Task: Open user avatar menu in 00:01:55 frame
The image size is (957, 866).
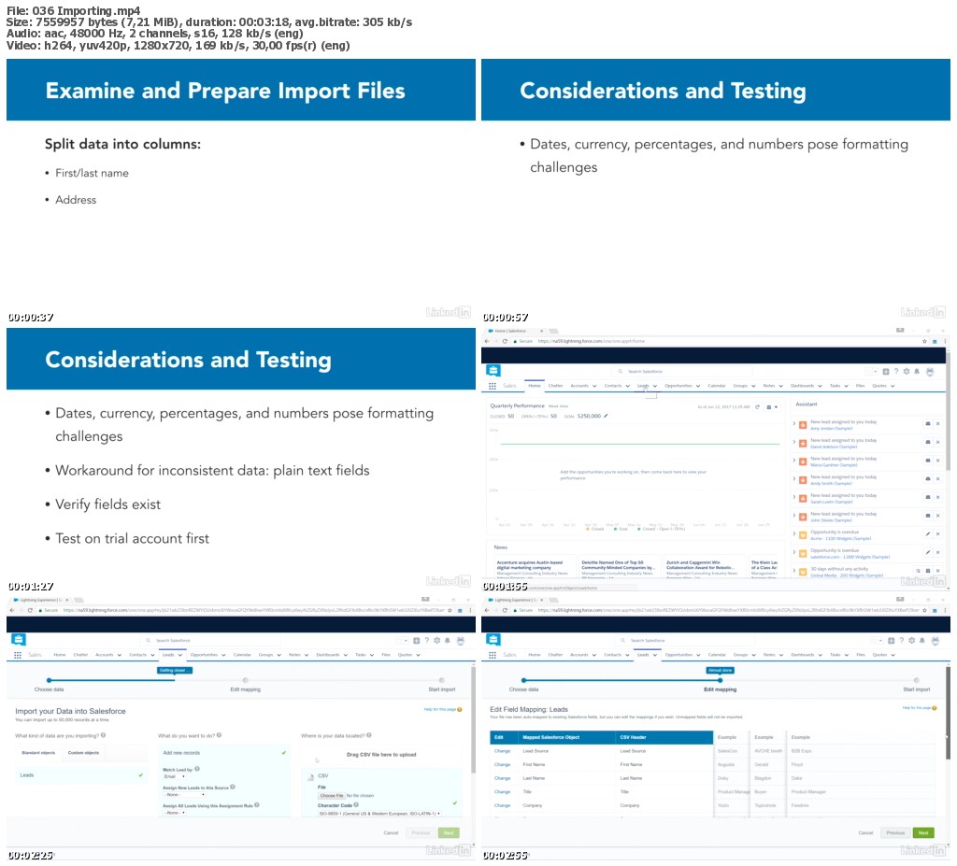Action: 930,371
